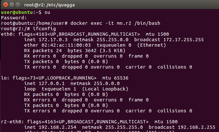Viewport: 219px width, 132px height.
Task: Click the broadcast address 172.17.255.255
Action: [x=184, y=40]
